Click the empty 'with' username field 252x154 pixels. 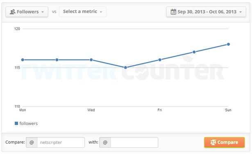134,142
